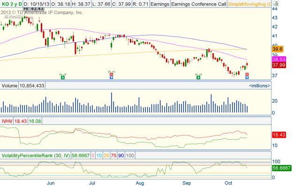Select the IVHV study label
Viewport: 293px width, 186px height.
[x=7, y=121]
